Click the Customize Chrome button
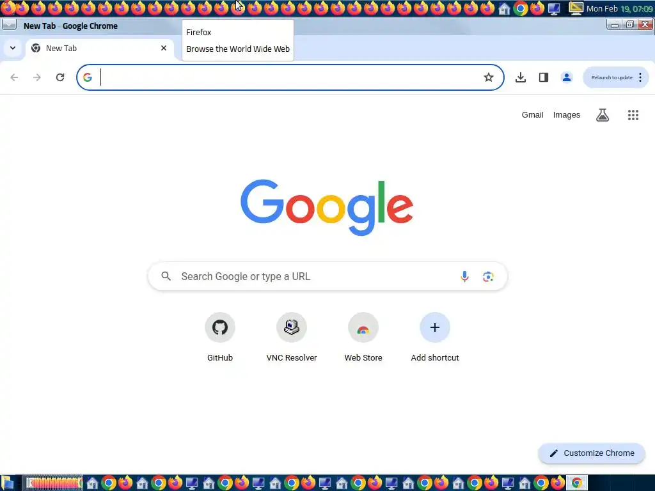Image resolution: width=655 pixels, height=491 pixels. 592,453
